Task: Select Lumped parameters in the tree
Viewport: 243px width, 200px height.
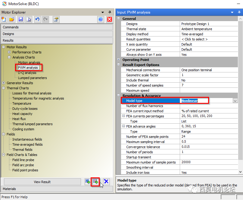Action: coord(33,78)
